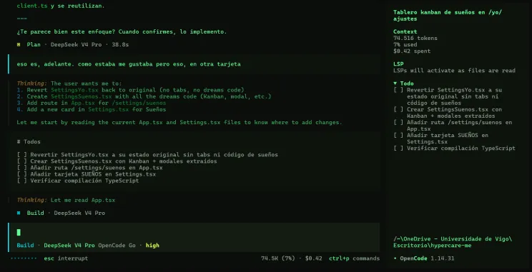Click the 'LSP' heading in sidebar

click(398, 64)
